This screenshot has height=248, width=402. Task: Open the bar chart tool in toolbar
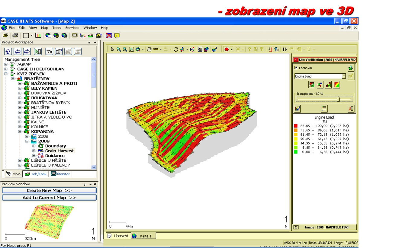pos(38,36)
